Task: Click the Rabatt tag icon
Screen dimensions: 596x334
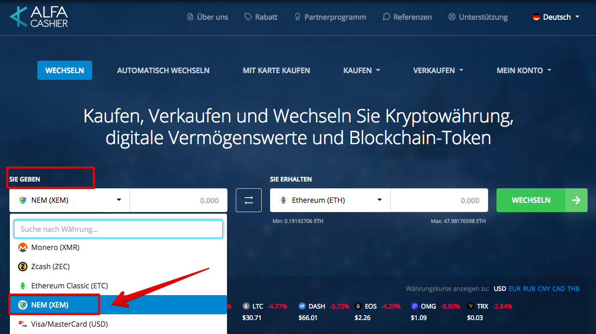Action: (x=248, y=17)
